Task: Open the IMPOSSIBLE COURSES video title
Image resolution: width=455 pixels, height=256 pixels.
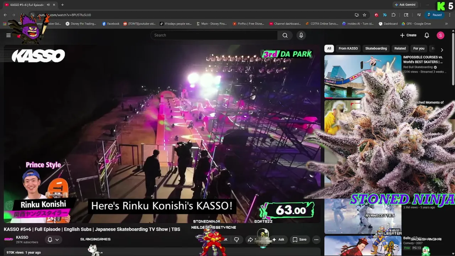Action: tap(423, 59)
